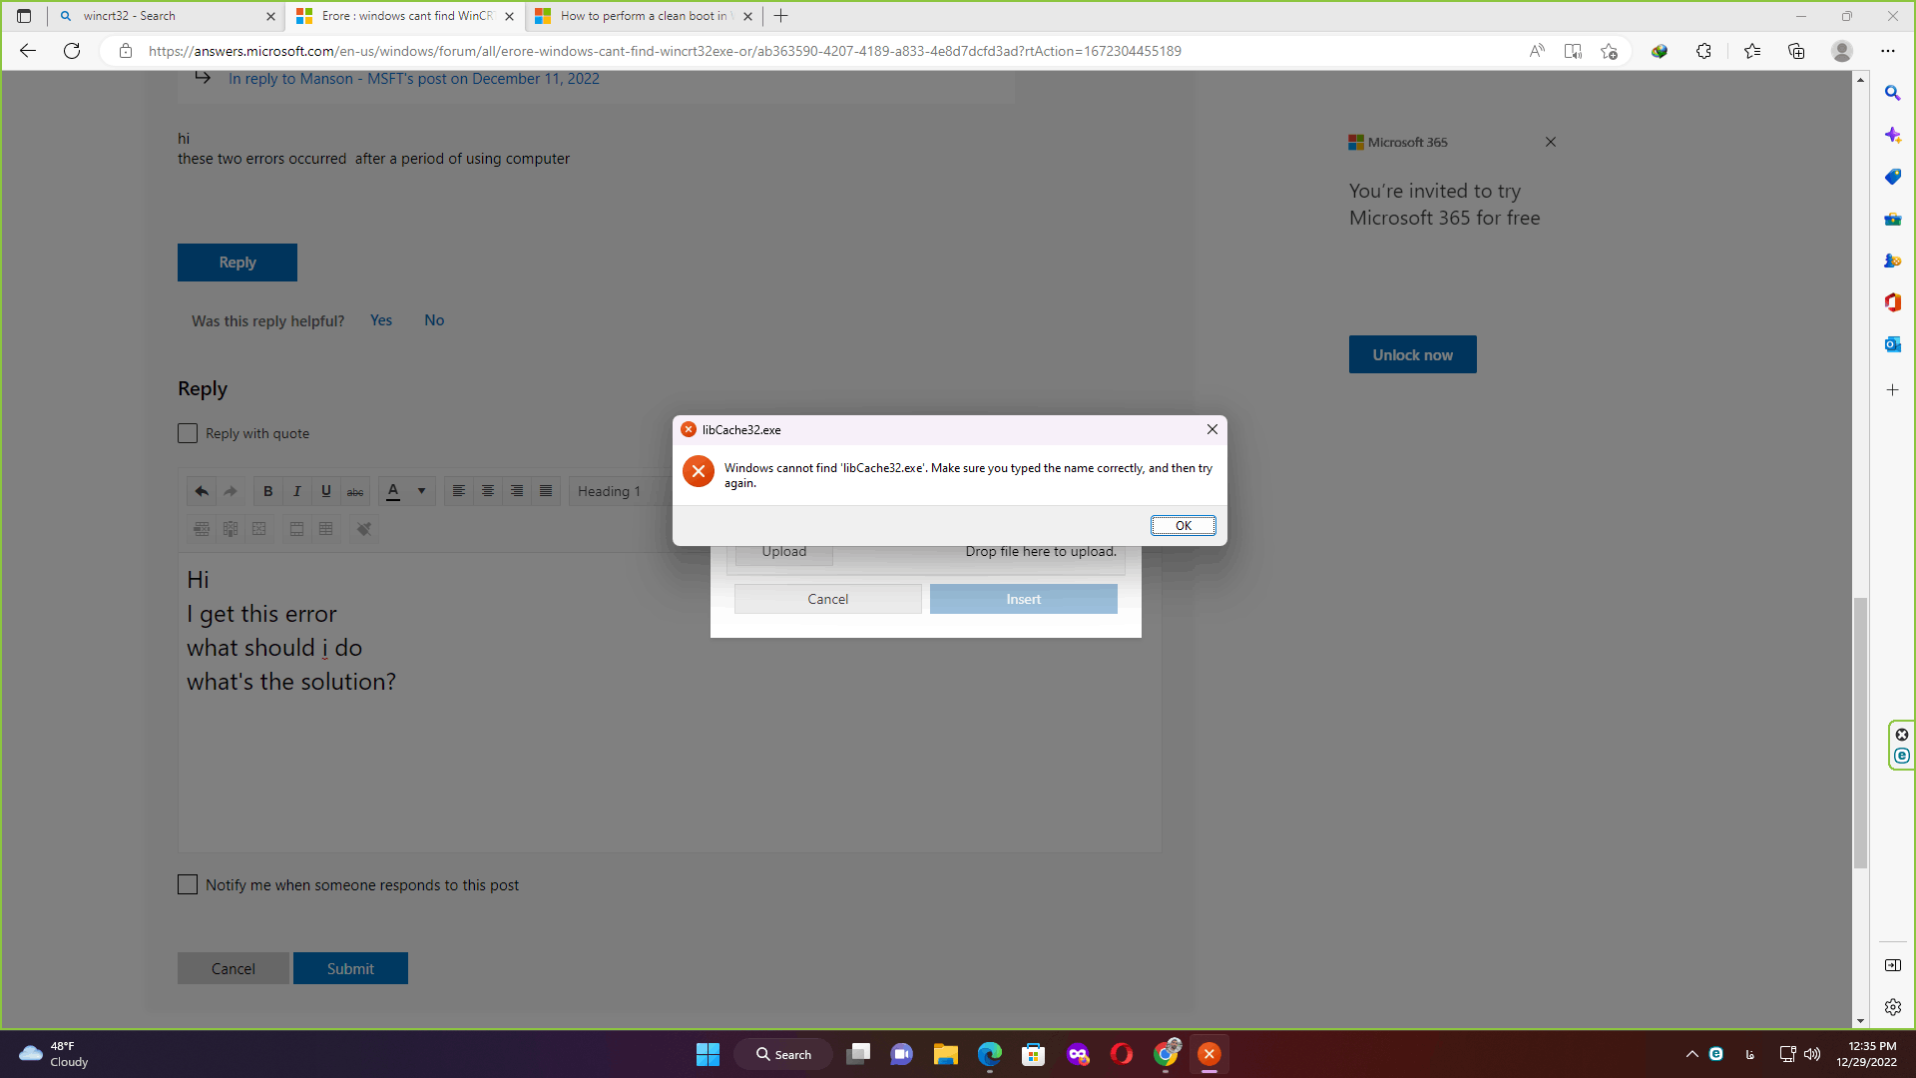
Task: Show hidden system tray icons chevron
Action: click(x=1691, y=1054)
